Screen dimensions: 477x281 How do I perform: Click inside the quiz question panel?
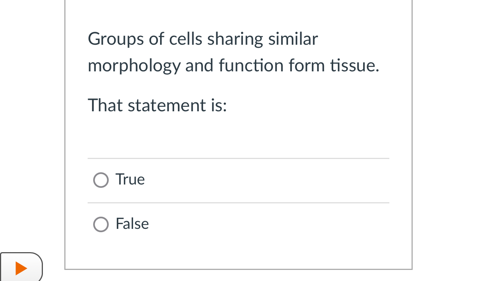pos(238,133)
